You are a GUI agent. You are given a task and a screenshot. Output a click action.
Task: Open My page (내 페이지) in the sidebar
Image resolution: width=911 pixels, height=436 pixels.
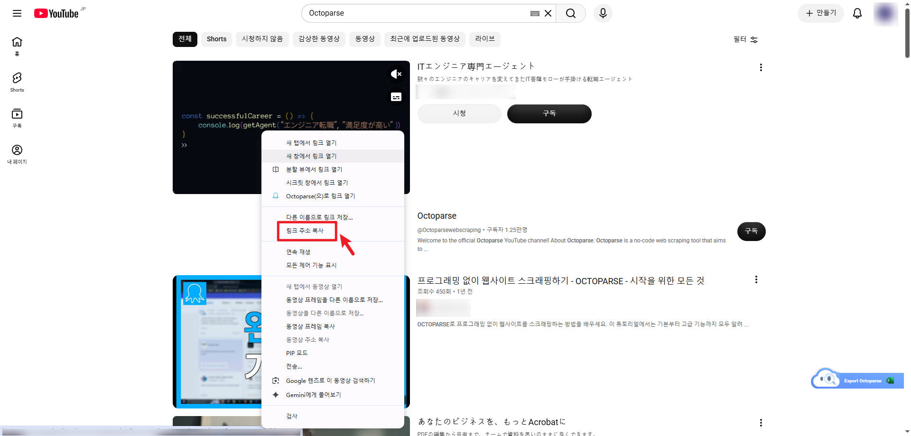tap(17, 155)
